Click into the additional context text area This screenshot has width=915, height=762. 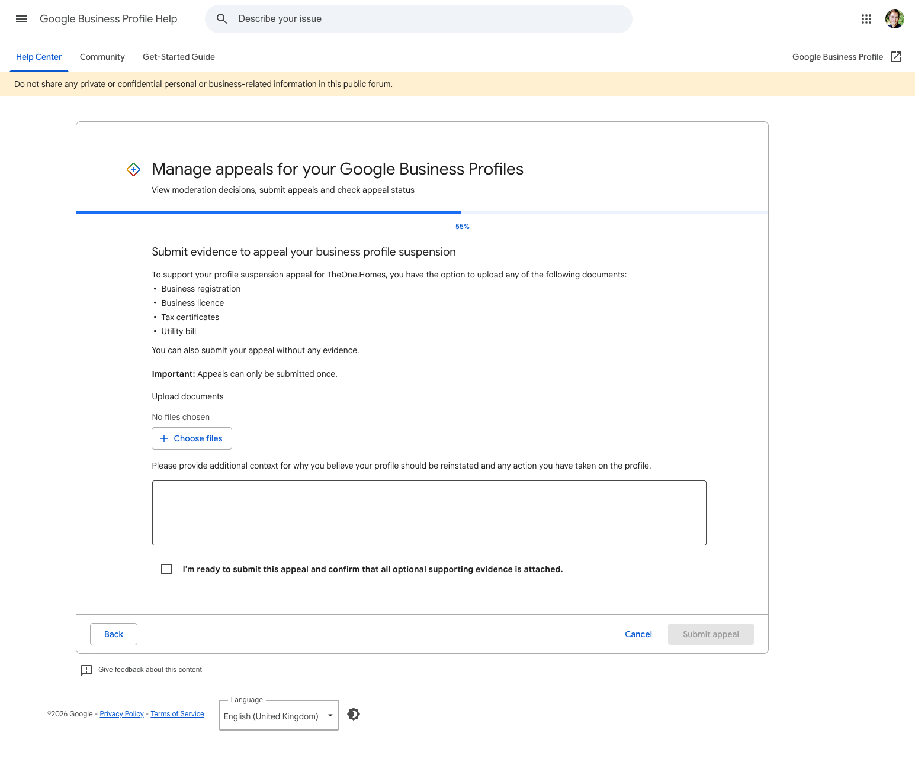coord(429,513)
